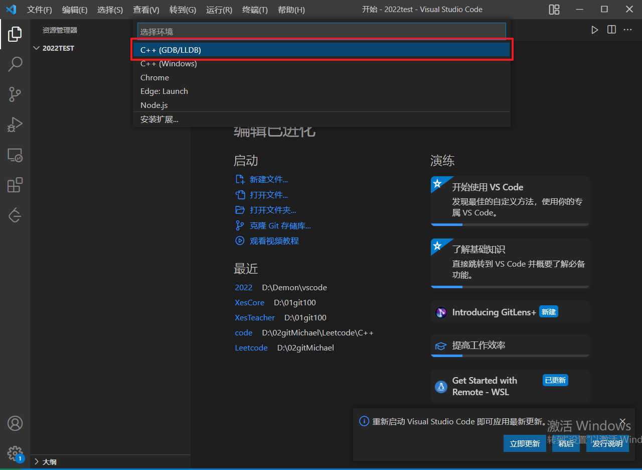Choose 安装扩展... option
Image resolution: width=642 pixels, height=470 pixels.
click(x=322, y=120)
